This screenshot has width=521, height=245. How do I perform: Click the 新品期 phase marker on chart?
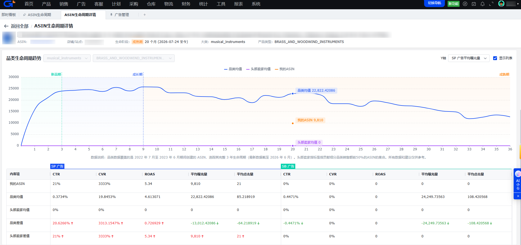tap(56, 75)
